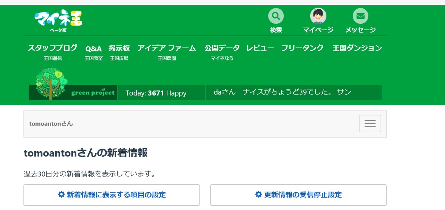This screenshot has width=445, height=210.
Task: Click the green project tree image
Action: coord(51,84)
